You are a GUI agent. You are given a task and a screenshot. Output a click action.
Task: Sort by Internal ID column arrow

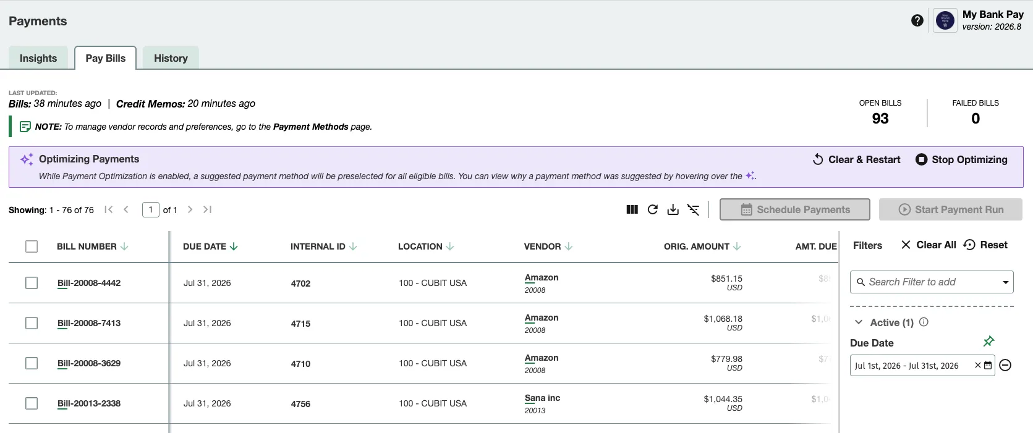point(353,246)
